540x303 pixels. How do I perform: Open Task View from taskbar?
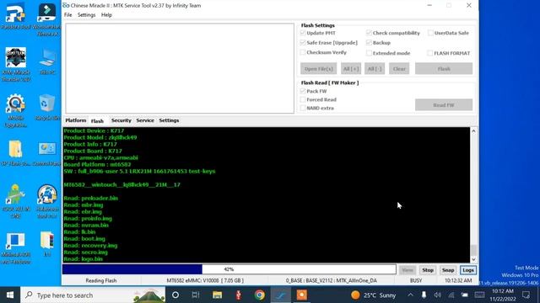[x=196, y=295]
